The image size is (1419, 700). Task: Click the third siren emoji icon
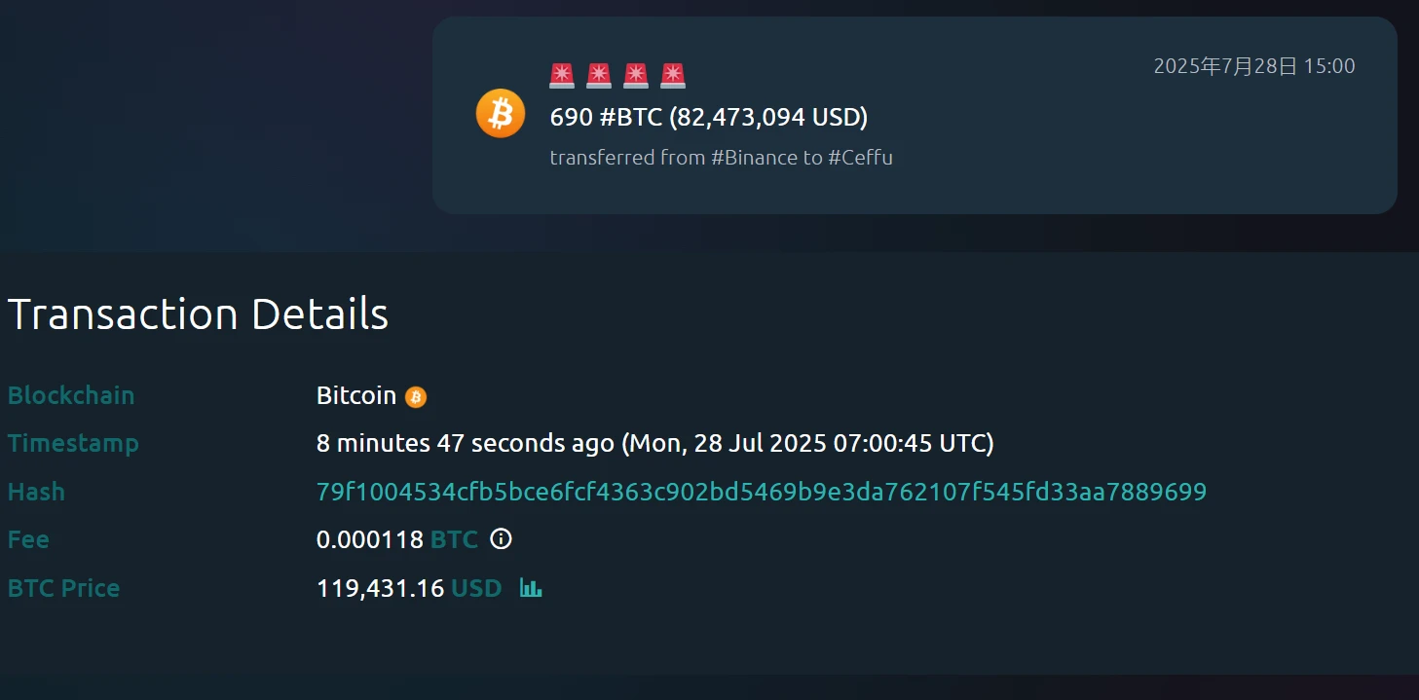coord(635,73)
